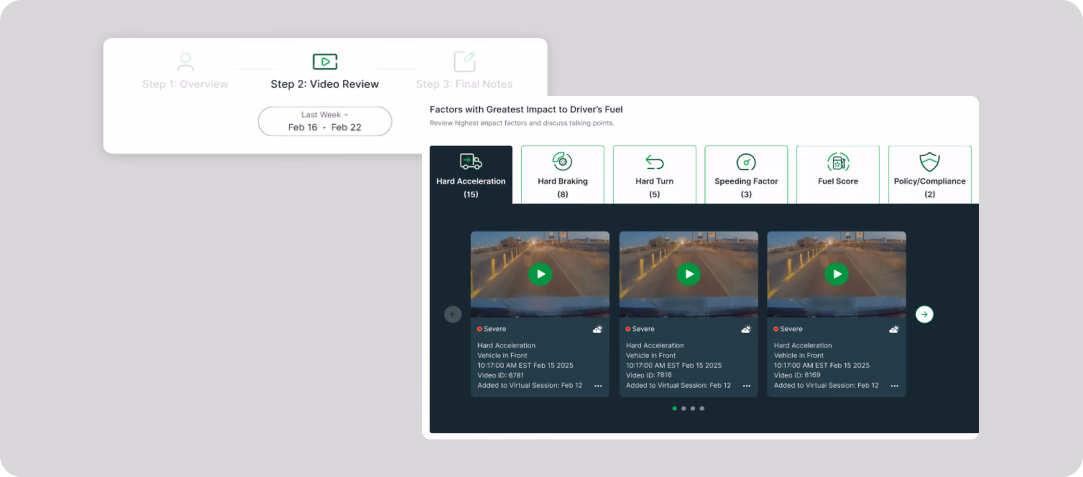Jump to second carousel page dot
1083x477 pixels.
click(x=684, y=408)
